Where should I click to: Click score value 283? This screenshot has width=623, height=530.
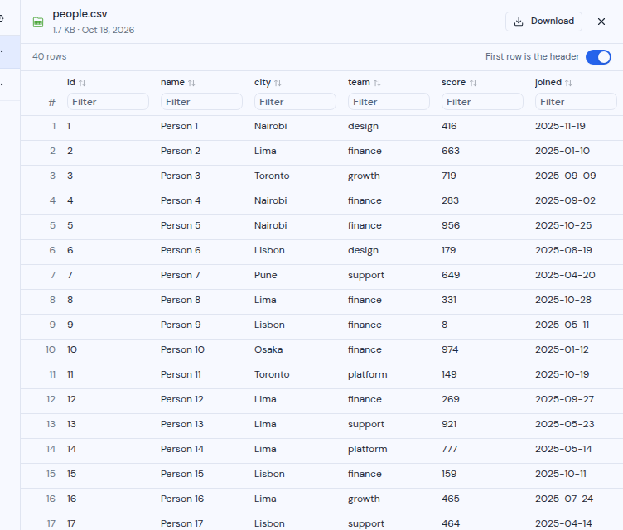click(x=450, y=200)
